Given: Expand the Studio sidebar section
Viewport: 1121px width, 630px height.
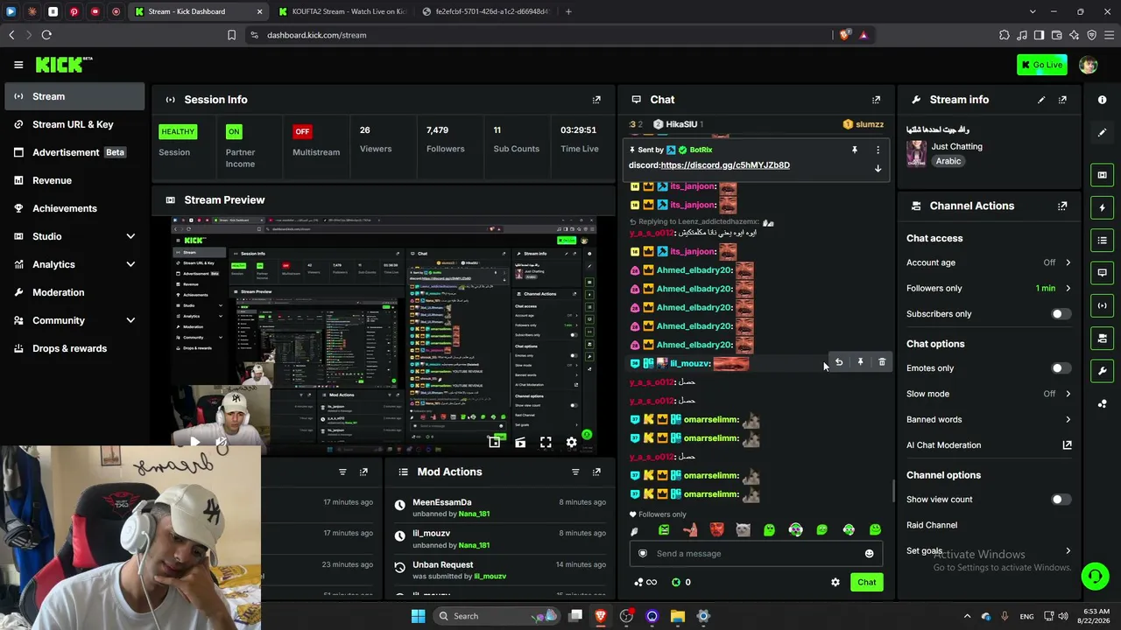Looking at the screenshot, I should pos(130,236).
